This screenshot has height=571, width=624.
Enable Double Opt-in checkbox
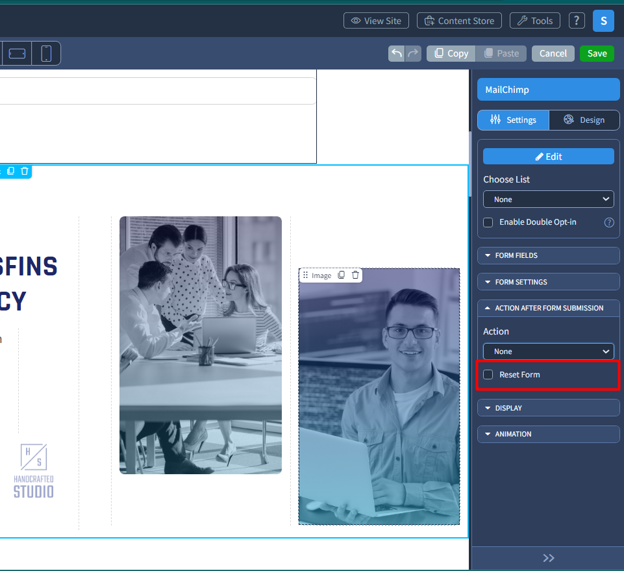[x=488, y=222]
